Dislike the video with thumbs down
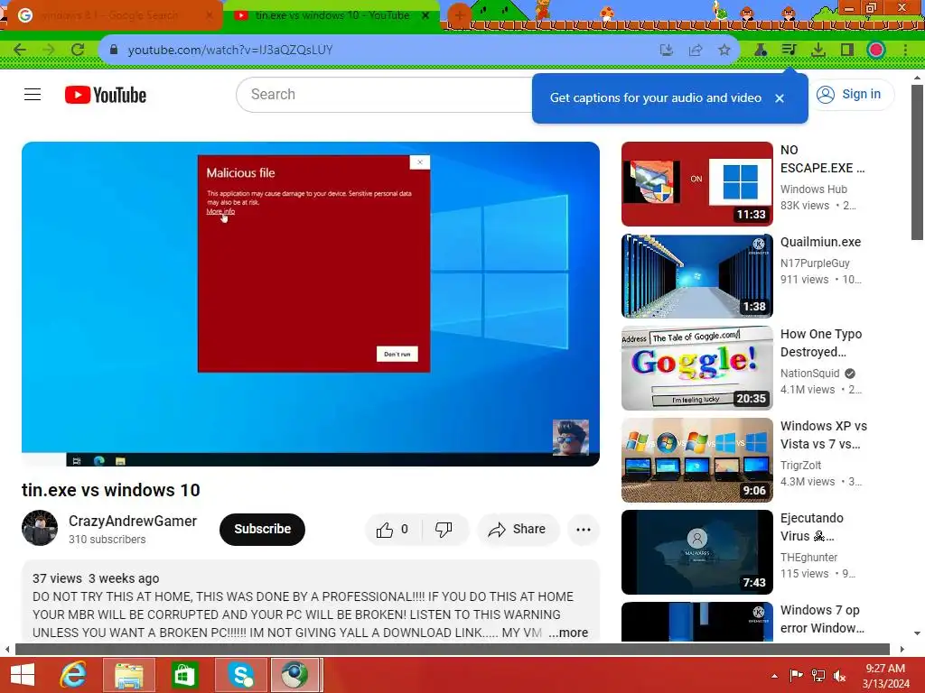The height and width of the screenshot is (693, 925). (444, 529)
